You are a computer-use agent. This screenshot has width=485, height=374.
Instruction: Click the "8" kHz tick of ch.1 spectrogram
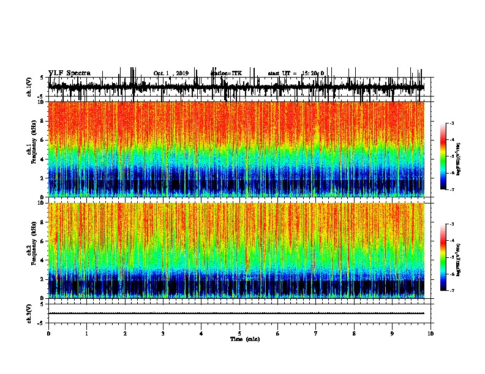(x=43, y=121)
